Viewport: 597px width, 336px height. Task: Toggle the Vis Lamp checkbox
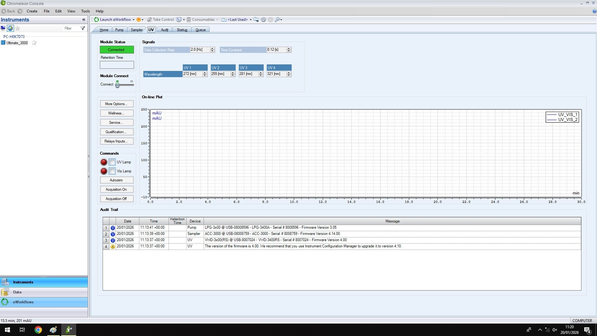coord(112,171)
